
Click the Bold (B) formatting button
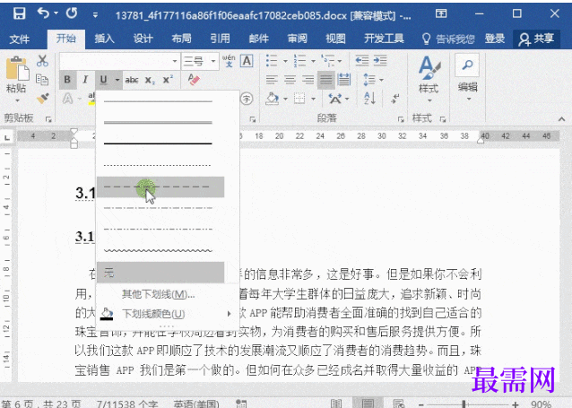coord(67,80)
